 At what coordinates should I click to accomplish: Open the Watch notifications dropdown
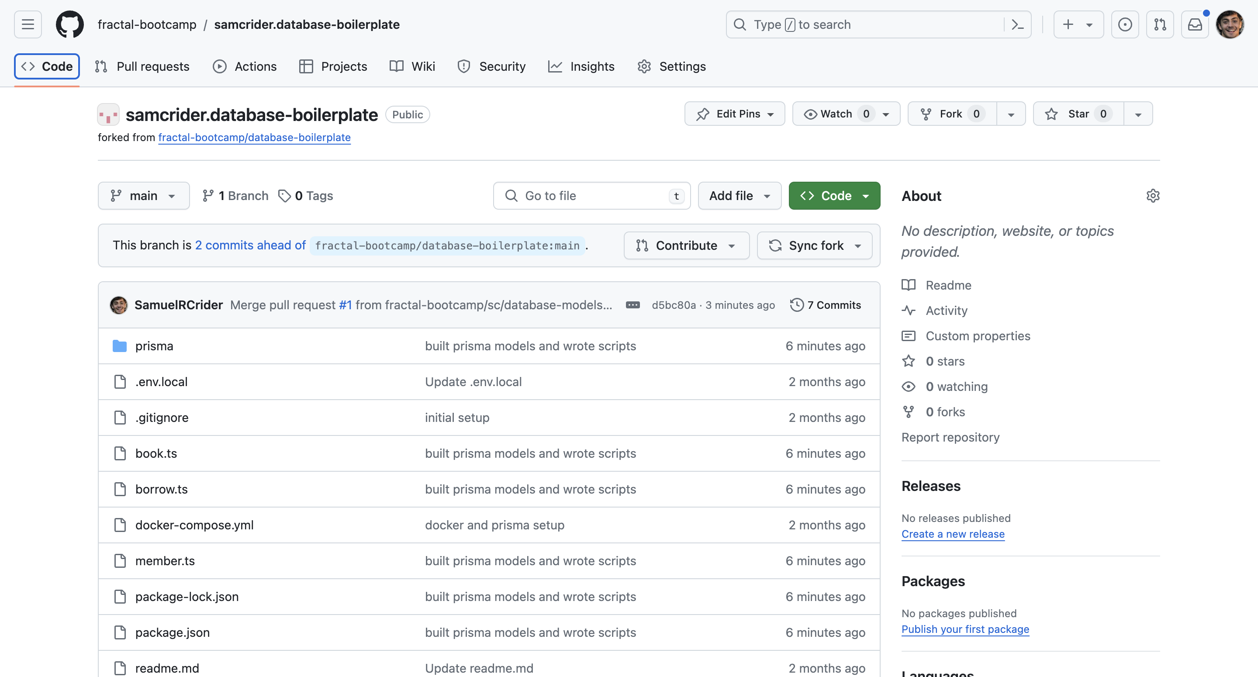click(846, 114)
